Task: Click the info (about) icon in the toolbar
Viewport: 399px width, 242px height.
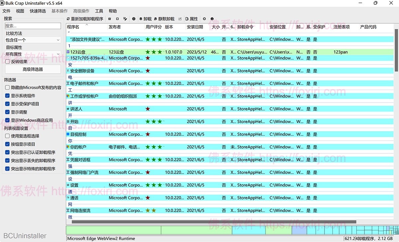Action: pos(212,19)
